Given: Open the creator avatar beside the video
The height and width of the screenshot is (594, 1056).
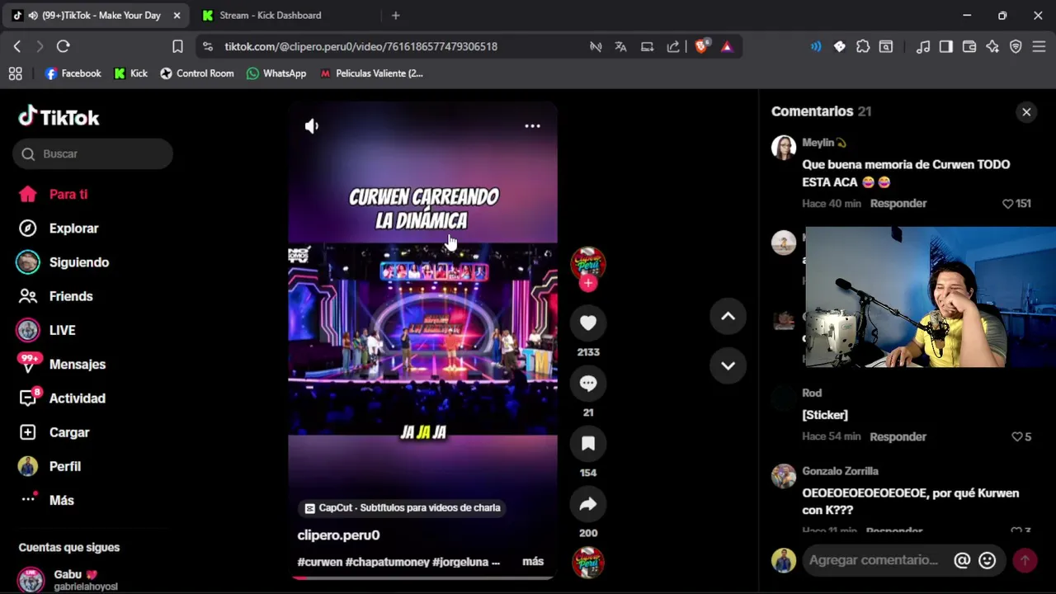Looking at the screenshot, I should (x=588, y=264).
